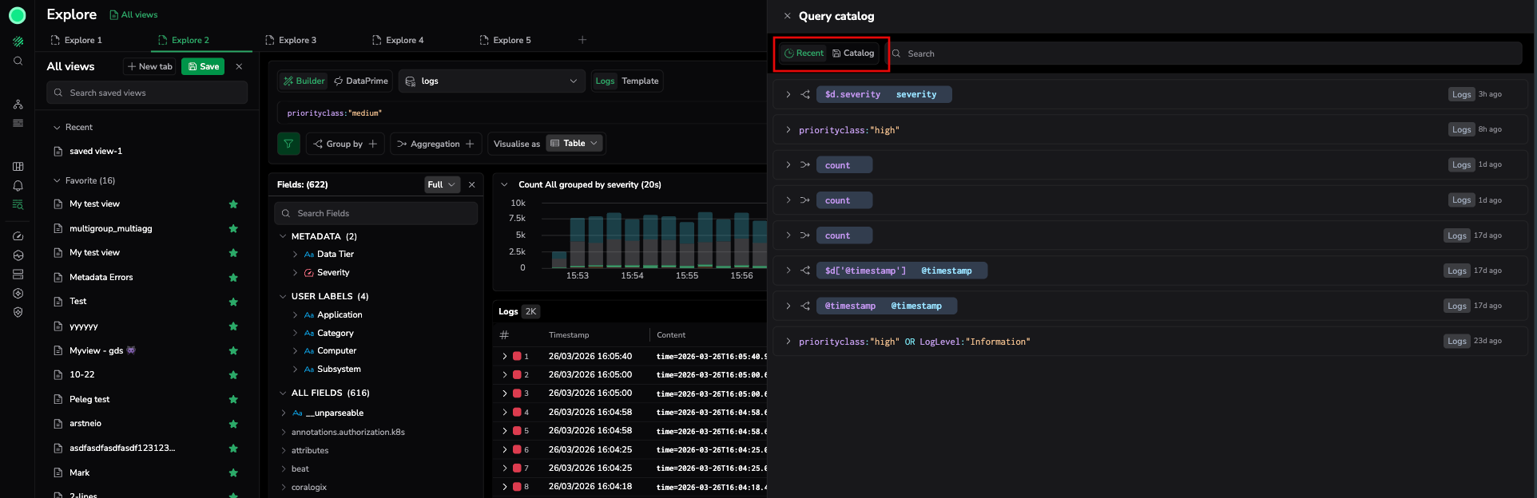Switch to DataPrime query mode
The width and height of the screenshot is (1537, 498).
pyautogui.click(x=361, y=81)
